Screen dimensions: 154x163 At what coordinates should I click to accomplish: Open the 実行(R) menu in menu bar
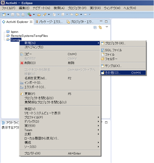[x=95, y=8]
